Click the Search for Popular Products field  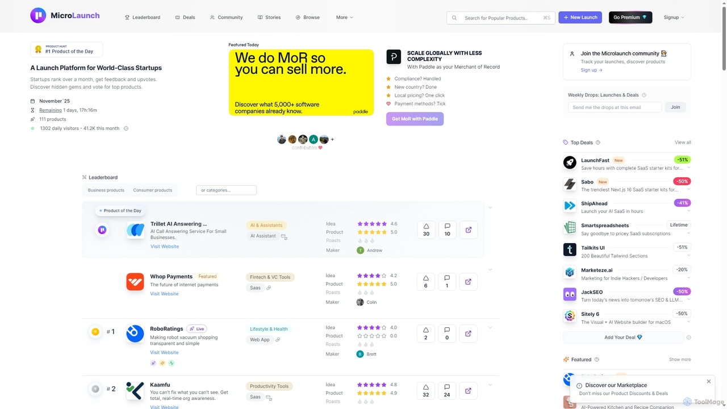(x=500, y=18)
